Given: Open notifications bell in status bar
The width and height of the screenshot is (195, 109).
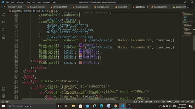Looking at the screenshot, I should [x=192, y=102].
